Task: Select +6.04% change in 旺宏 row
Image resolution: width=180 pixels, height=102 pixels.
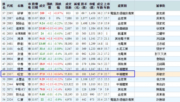Action: (x=58, y=74)
